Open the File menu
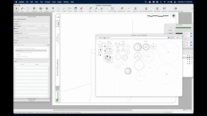 click(x=27, y=2)
